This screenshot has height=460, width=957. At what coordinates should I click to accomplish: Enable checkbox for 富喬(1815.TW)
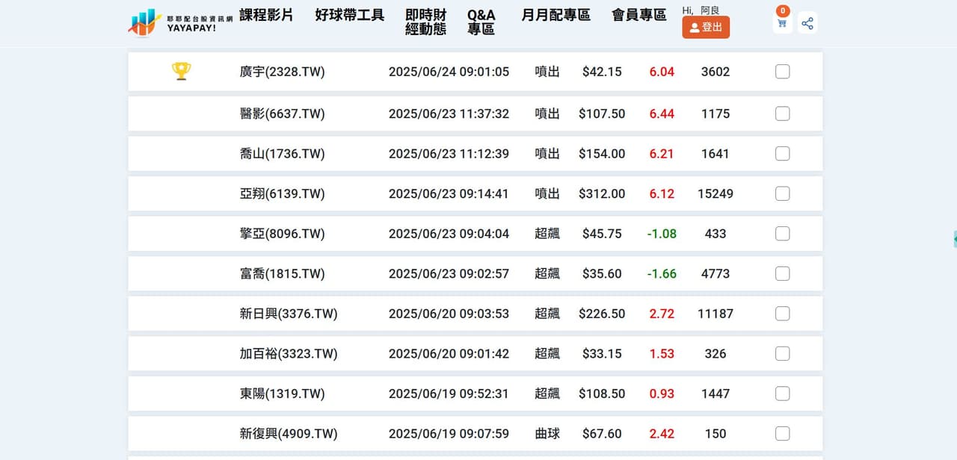coord(782,273)
